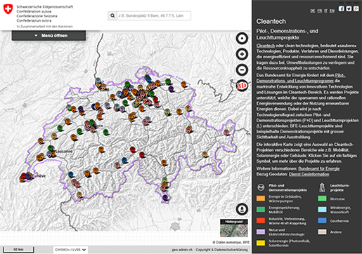Click the 'Cleantech' panel heading
This screenshot has height=254, width=362.
pos(271,21)
